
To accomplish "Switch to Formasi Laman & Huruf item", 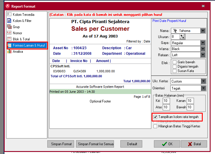I will pos(27,45).
